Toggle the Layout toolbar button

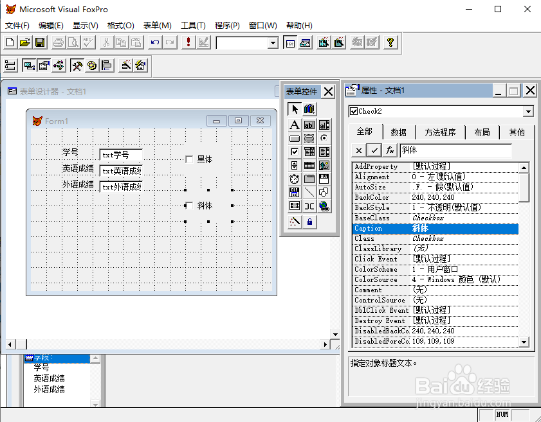(x=107, y=66)
